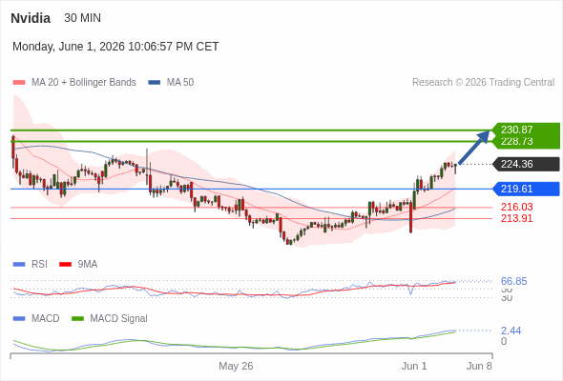Click the Jun 1 axis date label
The width and height of the screenshot is (563, 381).
[x=414, y=366]
